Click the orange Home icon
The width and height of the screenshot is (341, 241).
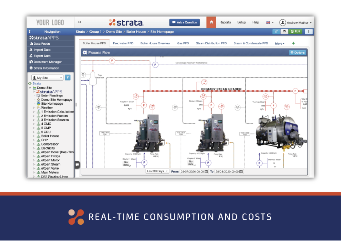(211, 22)
